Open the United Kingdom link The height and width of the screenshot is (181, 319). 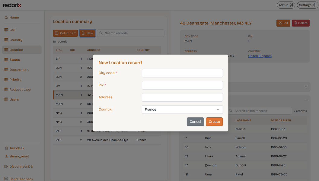[260, 56]
